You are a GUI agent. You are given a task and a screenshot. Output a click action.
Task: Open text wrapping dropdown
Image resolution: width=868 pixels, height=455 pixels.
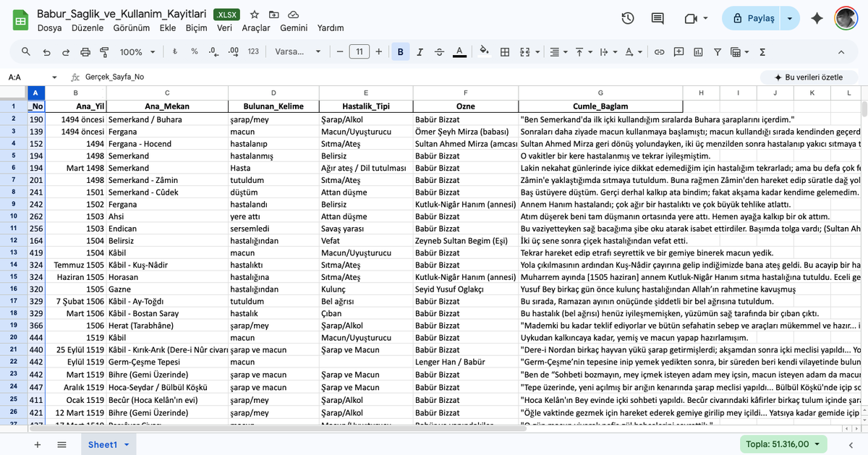608,52
